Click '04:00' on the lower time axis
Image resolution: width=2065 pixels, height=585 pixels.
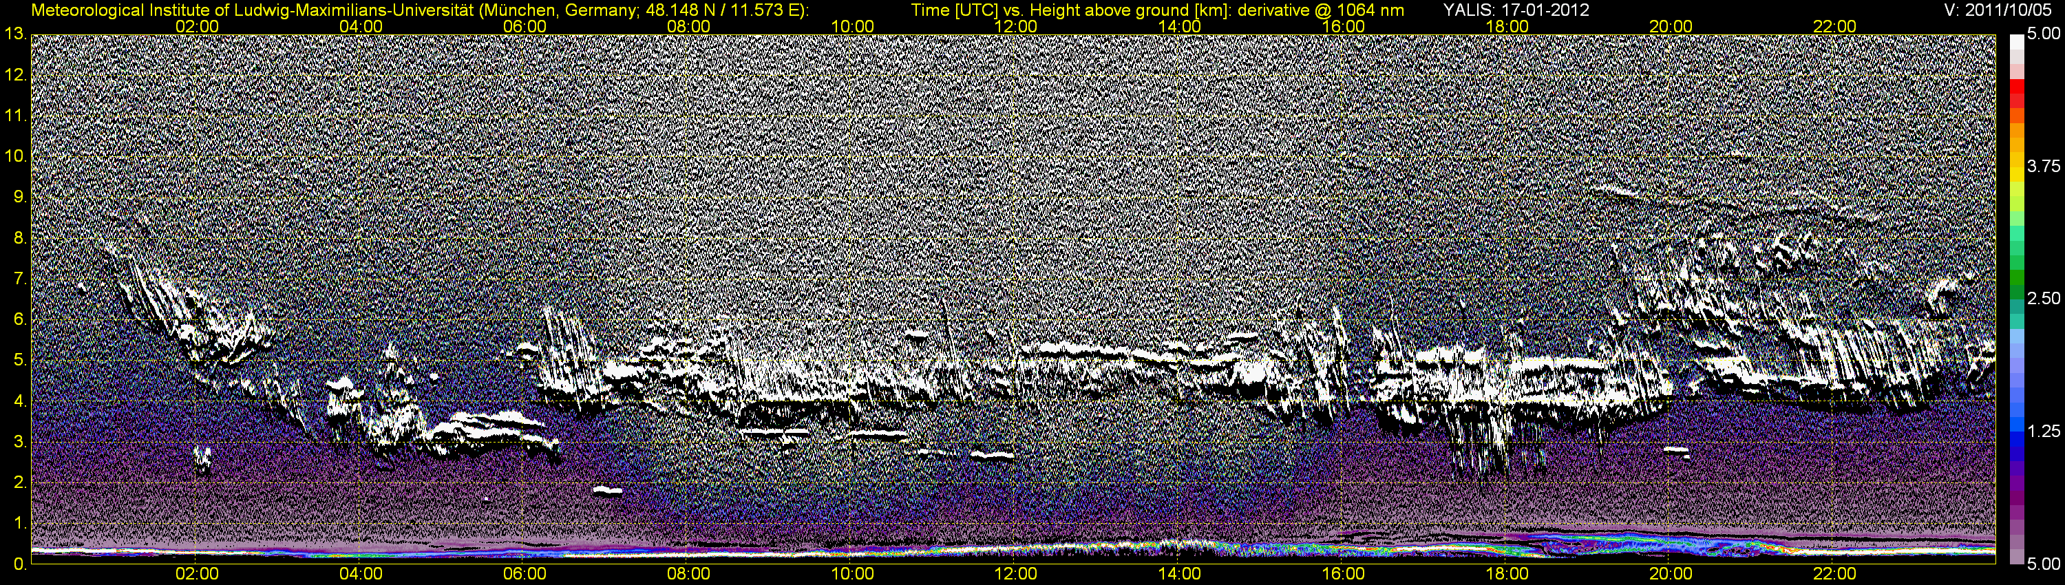[361, 575]
